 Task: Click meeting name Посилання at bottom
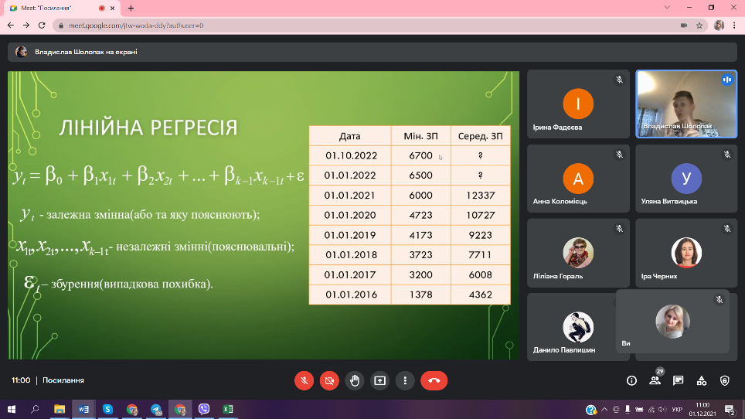tap(63, 380)
